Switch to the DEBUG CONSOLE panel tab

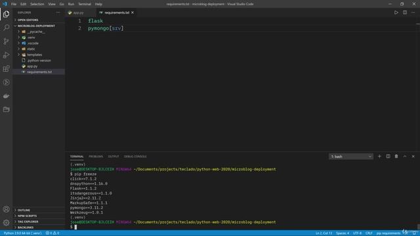(x=135, y=157)
